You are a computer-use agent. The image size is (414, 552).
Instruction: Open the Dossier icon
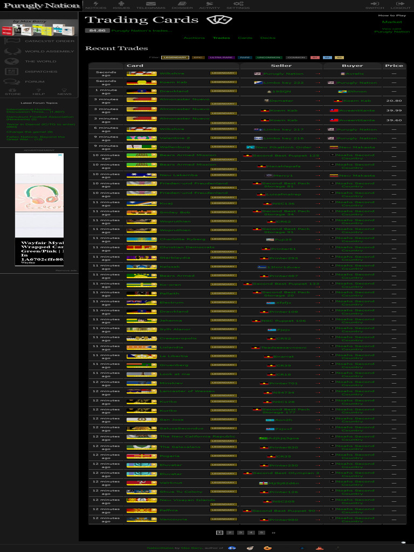[x=182, y=4]
